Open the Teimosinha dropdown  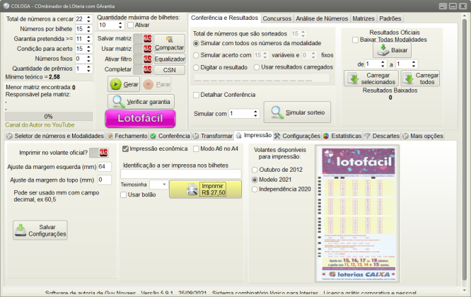(164, 185)
